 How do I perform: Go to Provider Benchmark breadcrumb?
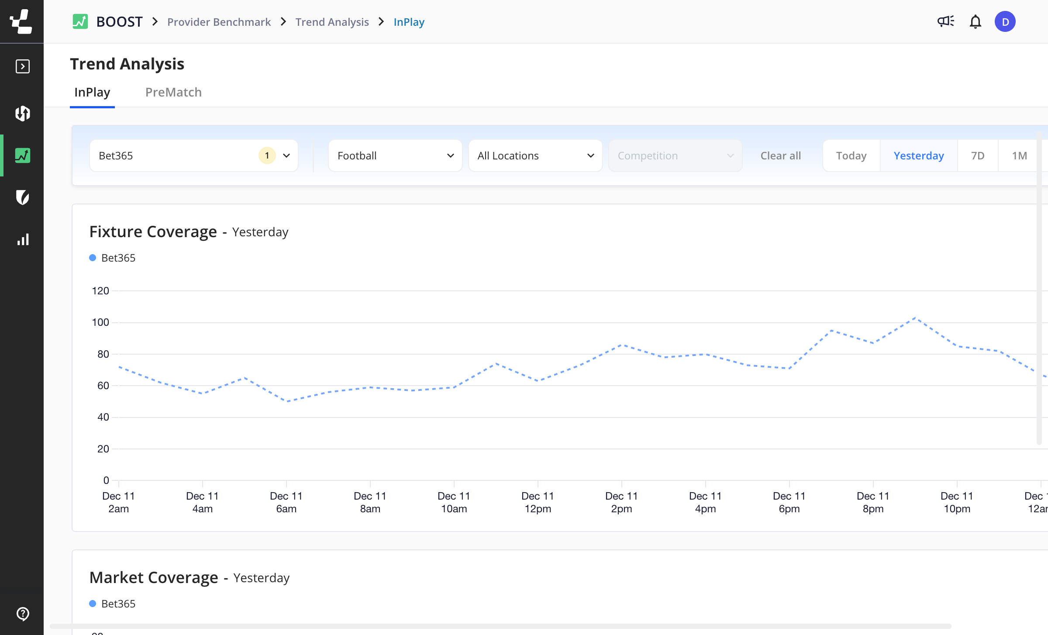pos(219,22)
